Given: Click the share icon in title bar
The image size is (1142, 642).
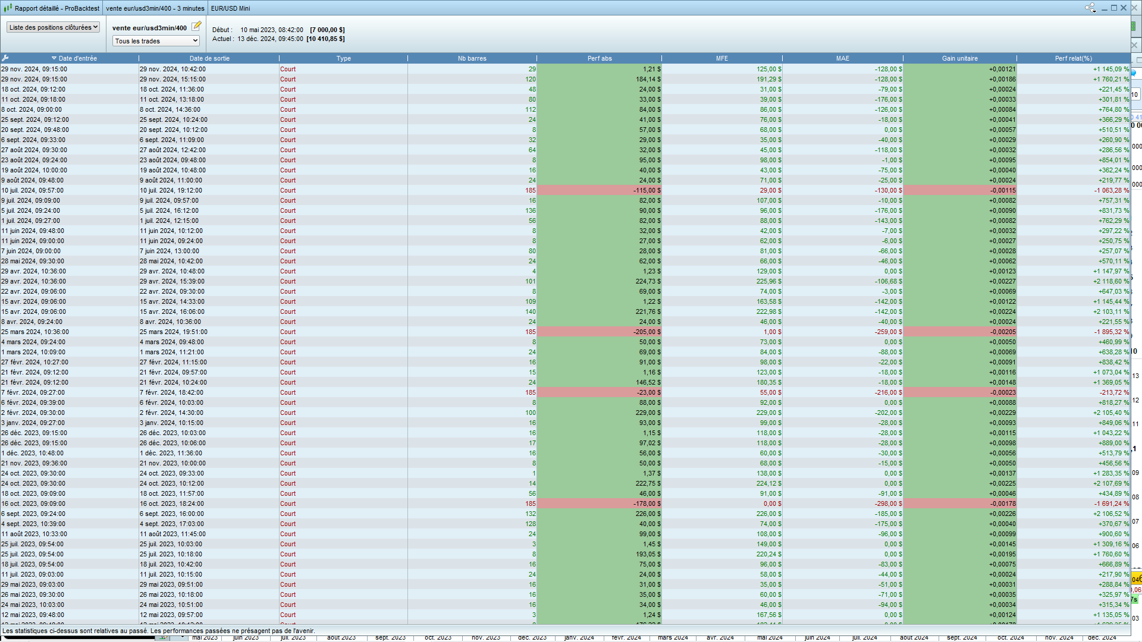Looking at the screenshot, I should click(x=1090, y=8).
